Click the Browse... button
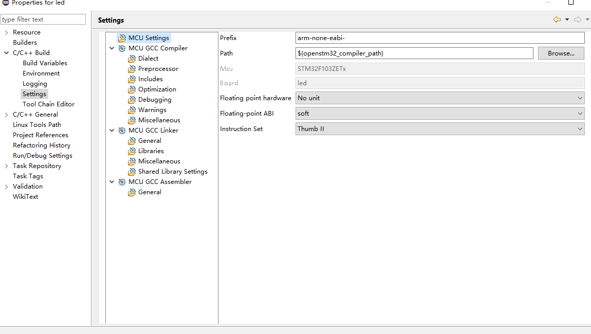 click(x=561, y=53)
